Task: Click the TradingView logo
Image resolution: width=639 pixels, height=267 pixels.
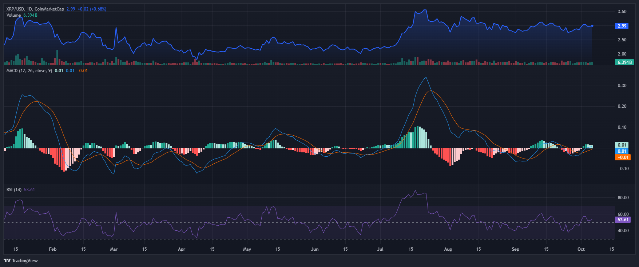Action: click(21, 260)
